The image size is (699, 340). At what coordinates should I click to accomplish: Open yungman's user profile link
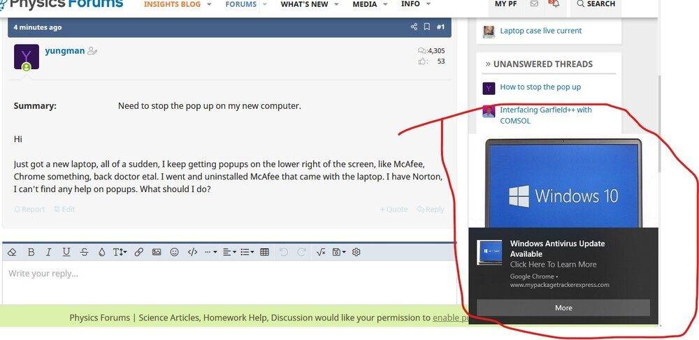pyautogui.click(x=65, y=50)
